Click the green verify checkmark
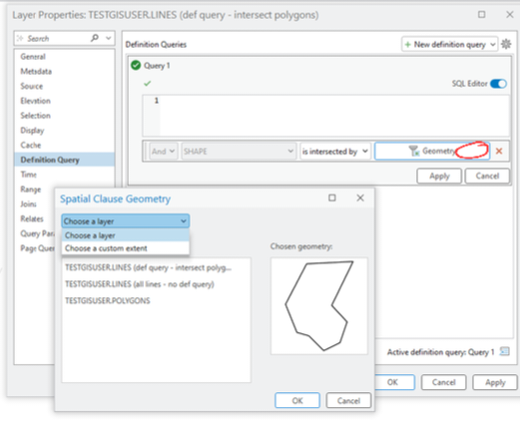520x425 pixels. click(148, 83)
